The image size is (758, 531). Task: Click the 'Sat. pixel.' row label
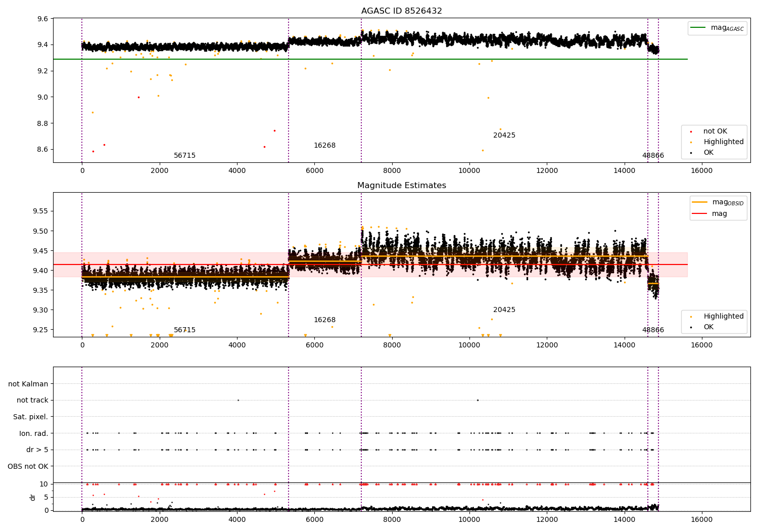(x=31, y=417)
